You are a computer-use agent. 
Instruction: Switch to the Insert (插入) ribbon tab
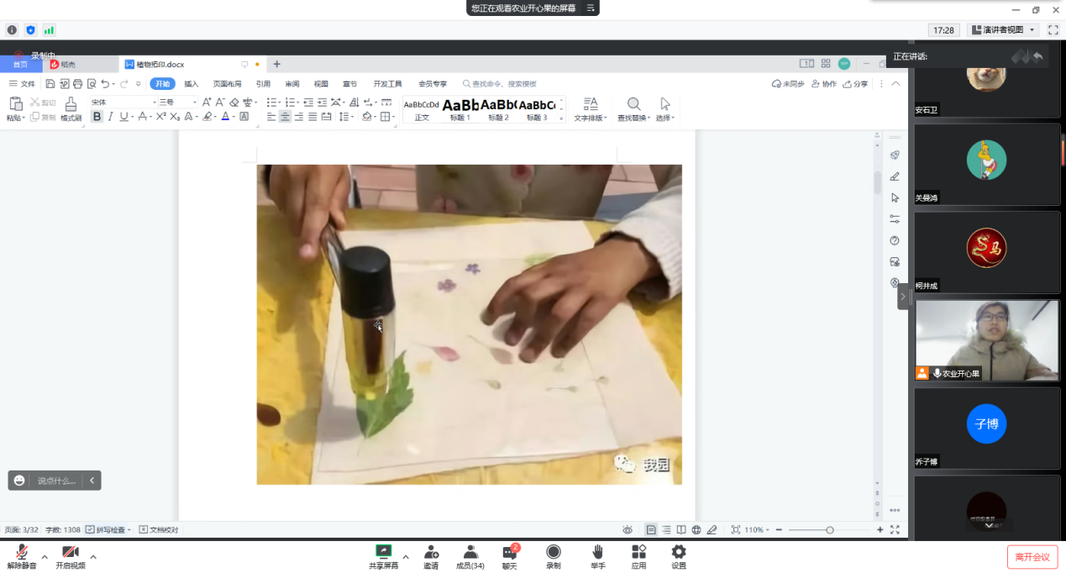click(192, 84)
